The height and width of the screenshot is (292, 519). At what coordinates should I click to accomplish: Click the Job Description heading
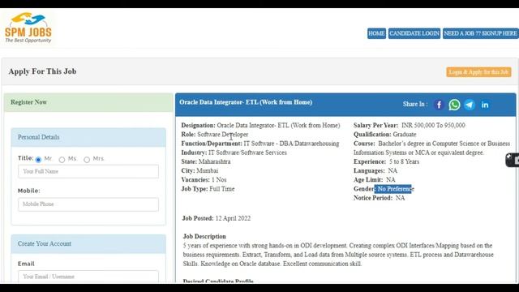tap(204, 236)
